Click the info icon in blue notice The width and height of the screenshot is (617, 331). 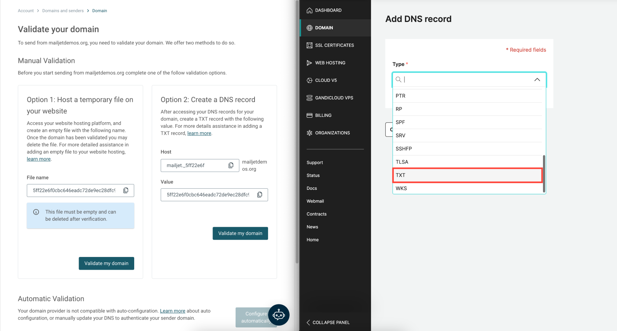(36, 212)
